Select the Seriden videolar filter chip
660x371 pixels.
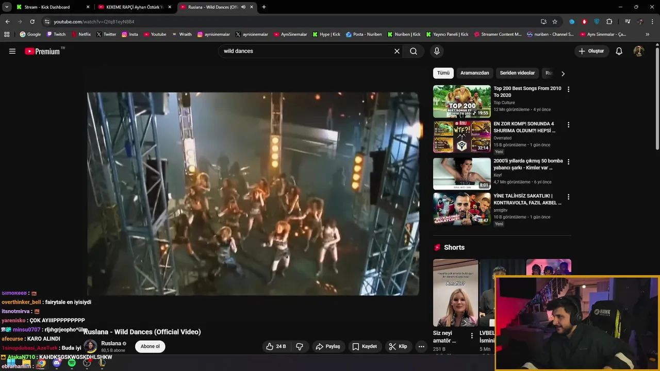517,73
